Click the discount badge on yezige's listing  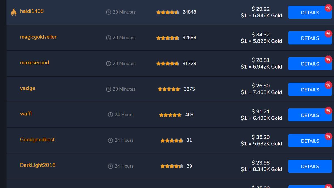click(x=328, y=85)
